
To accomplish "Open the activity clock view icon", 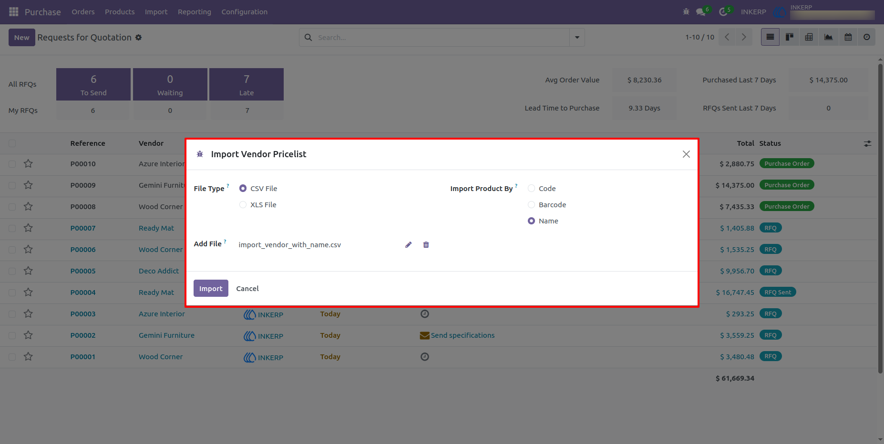I will (867, 37).
